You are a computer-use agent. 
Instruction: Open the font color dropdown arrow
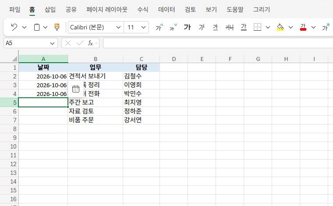pos(313,28)
